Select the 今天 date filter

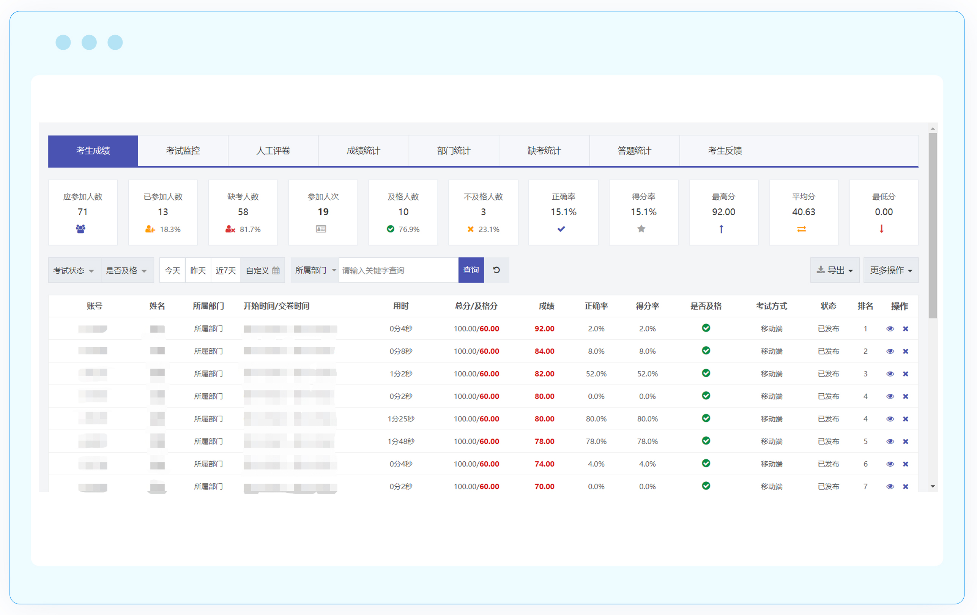pos(172,271)
